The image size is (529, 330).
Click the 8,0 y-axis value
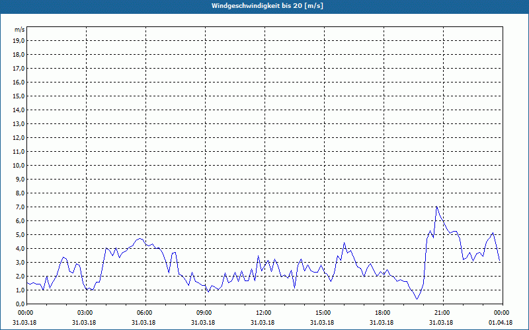[20, 193]
